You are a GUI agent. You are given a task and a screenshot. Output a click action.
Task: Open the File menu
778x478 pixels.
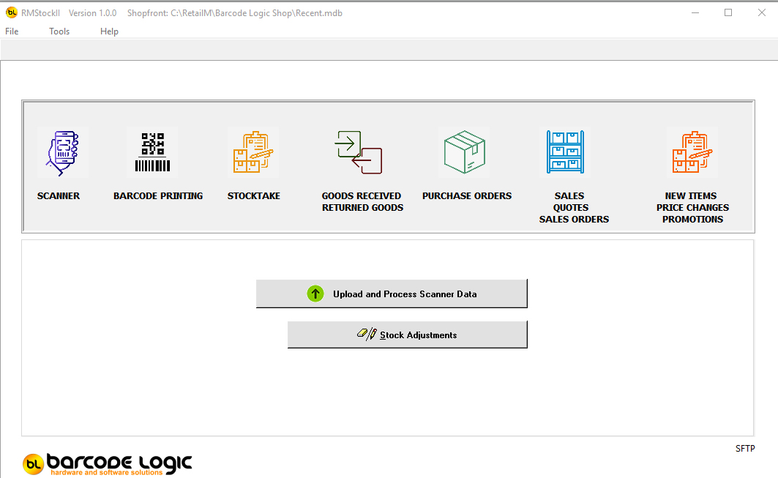pos(12,31)
